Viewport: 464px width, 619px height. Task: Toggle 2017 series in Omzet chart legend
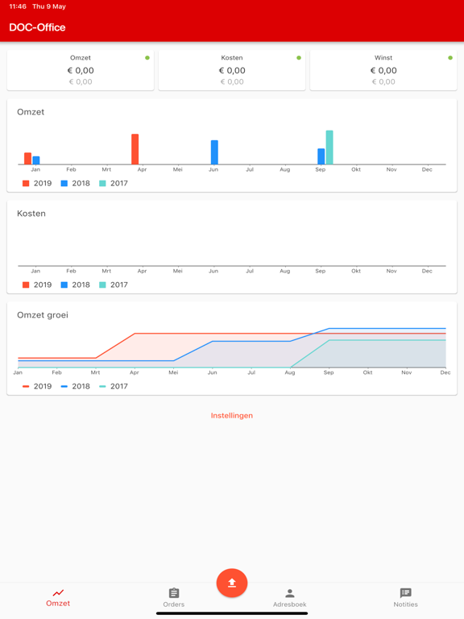click(114, 183)
